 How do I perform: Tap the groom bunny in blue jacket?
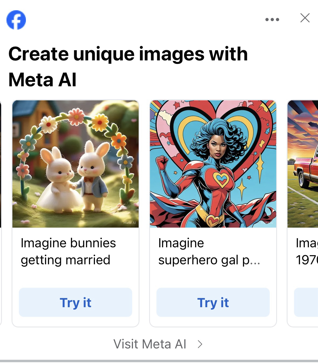[92, 181]
